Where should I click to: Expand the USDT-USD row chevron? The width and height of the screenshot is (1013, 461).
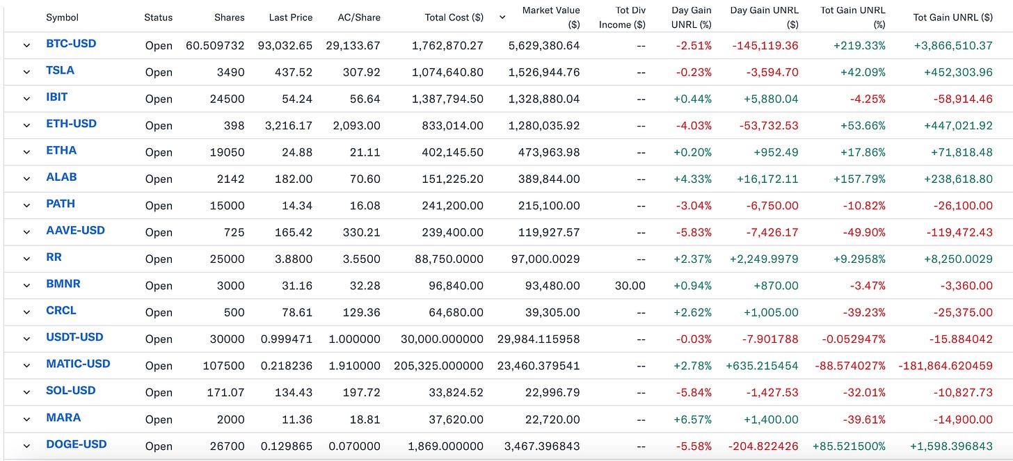pyautogui.click(x=27, y=339)
